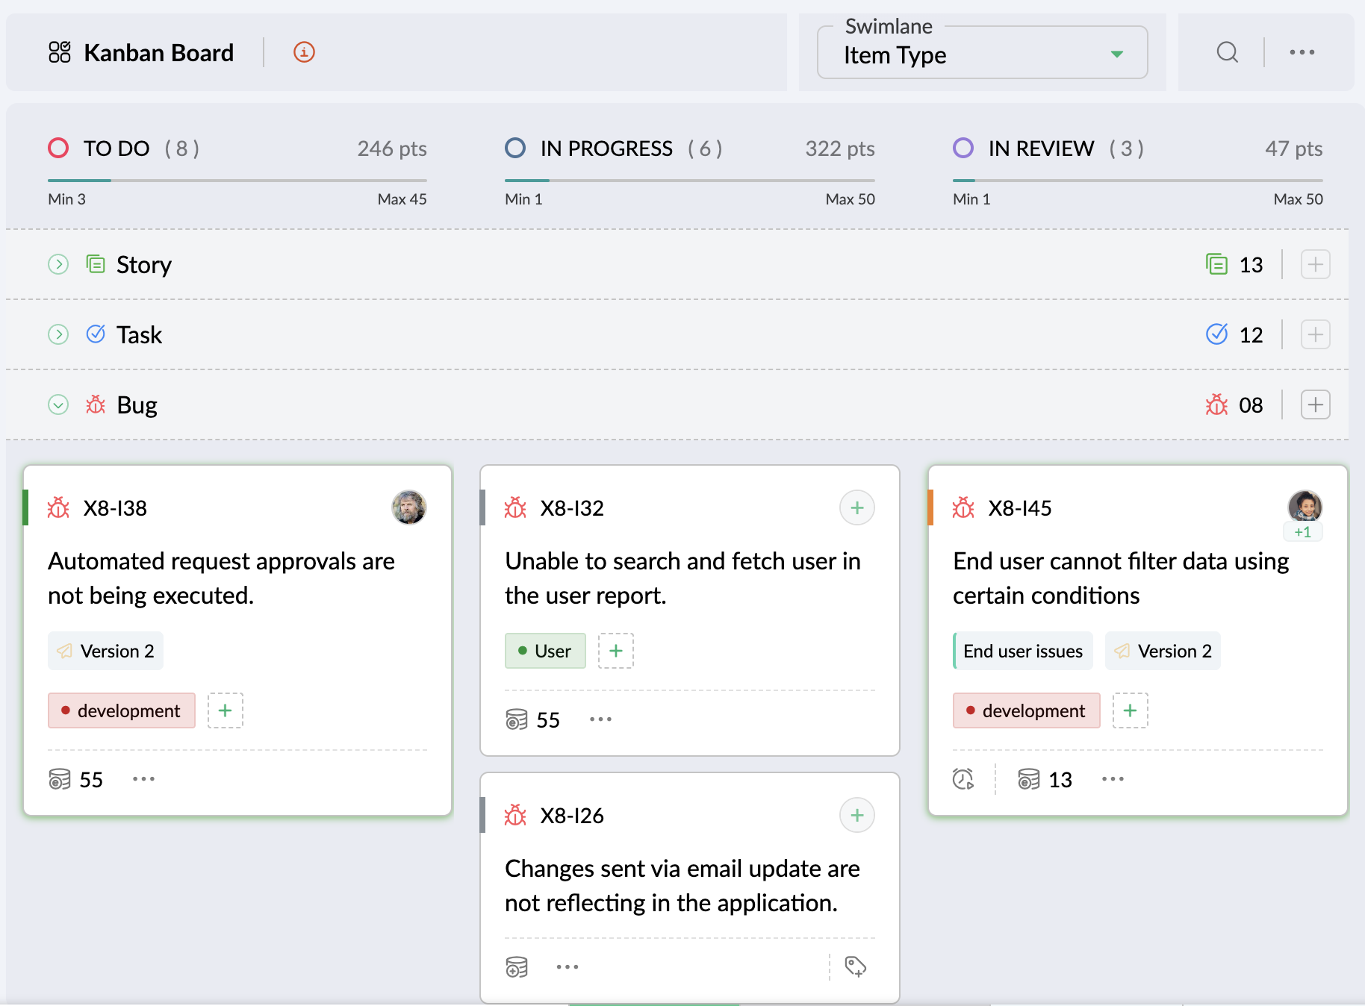Expand the Story swimlane
Image resolution: width=1365 pixels, height=1006 pixels.
click(58, 264)
